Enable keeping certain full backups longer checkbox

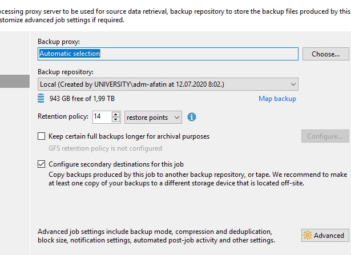(x=42, y=136)
